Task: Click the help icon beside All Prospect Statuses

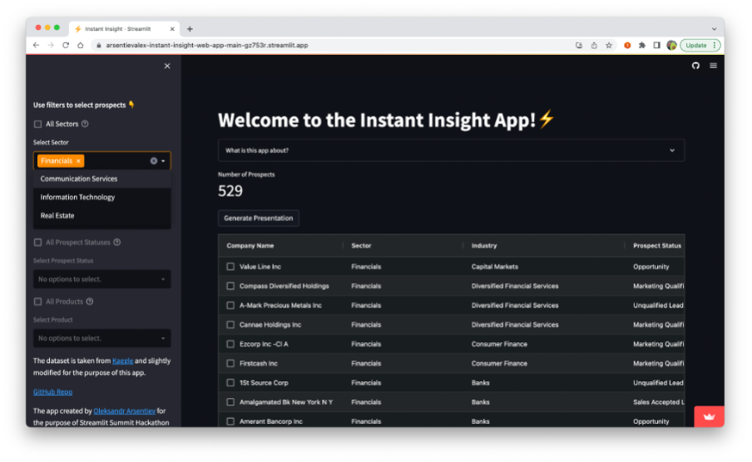Action: 116,243
